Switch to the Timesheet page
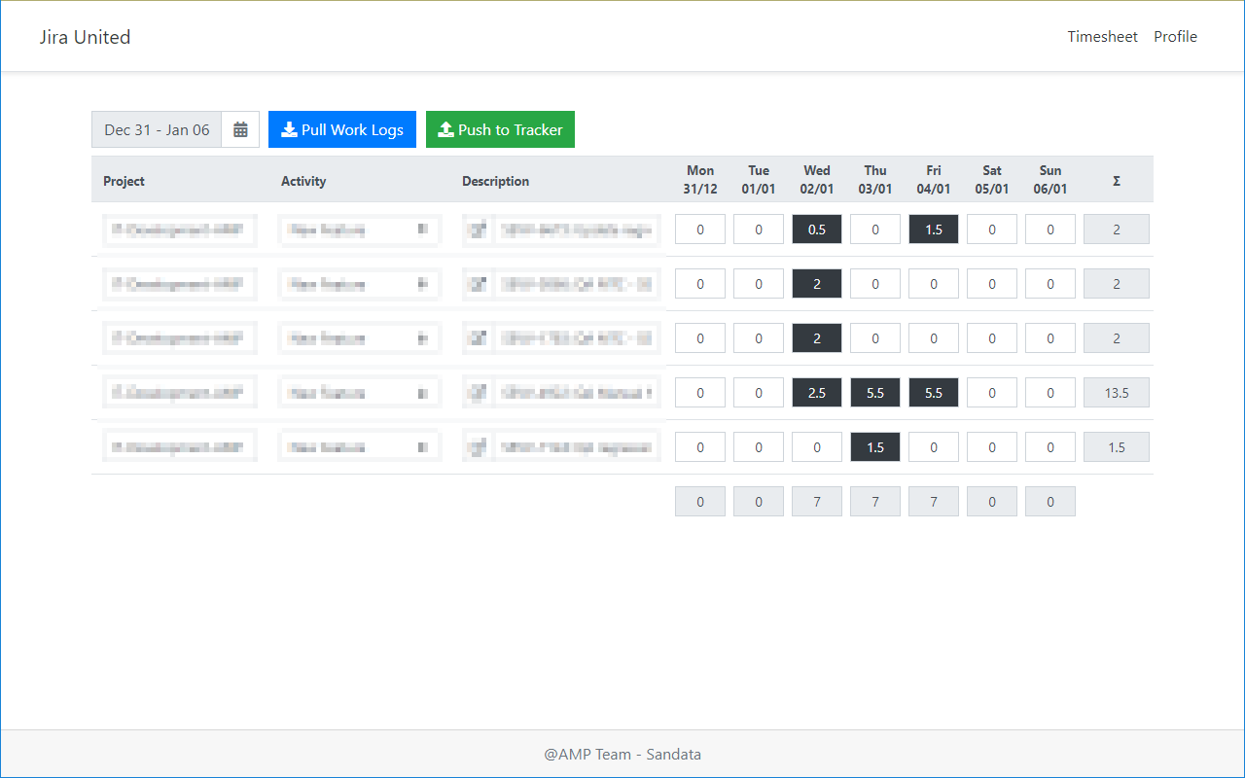 1102,36
